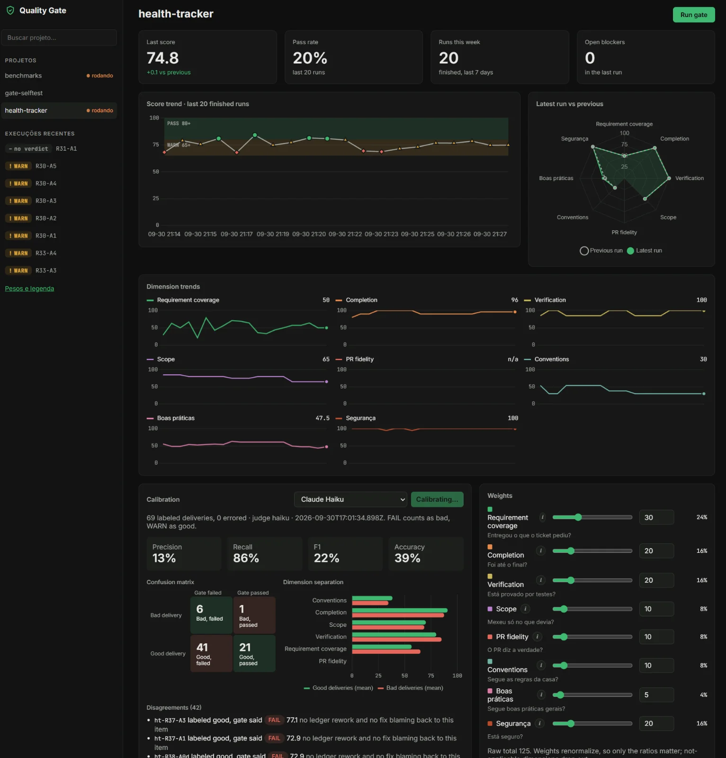Click the 6 Bad, failed matrix cell

pos(211,615)
